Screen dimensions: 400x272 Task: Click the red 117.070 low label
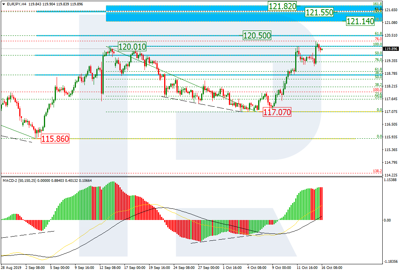coord(277,113)
